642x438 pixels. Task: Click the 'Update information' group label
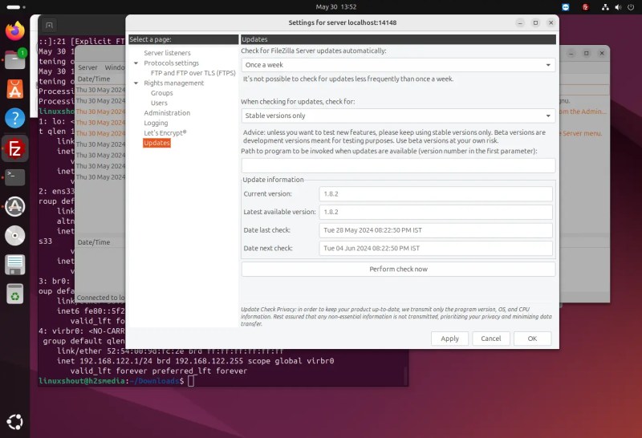[x=273, y=180]
